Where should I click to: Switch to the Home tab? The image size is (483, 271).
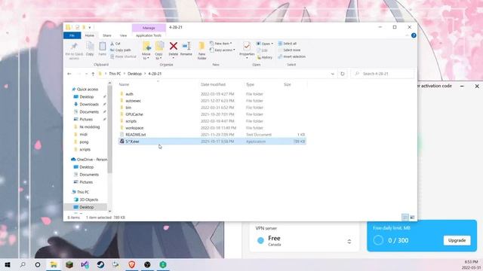[x=90, y=35]
